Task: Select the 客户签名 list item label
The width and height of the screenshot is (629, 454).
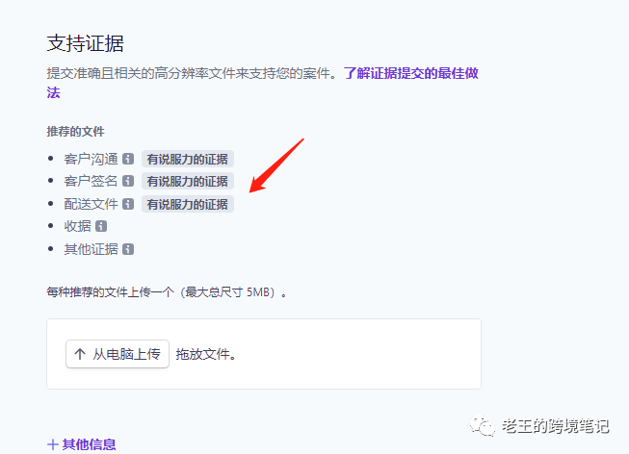Action: (91, 182)
